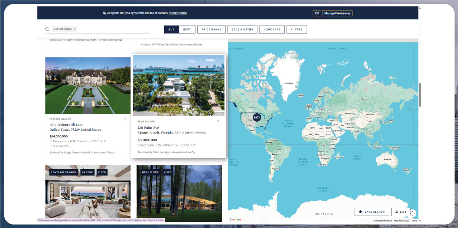Remove the United States search tag
Screen dimensions: 458x228
click(x=74, y=29)
